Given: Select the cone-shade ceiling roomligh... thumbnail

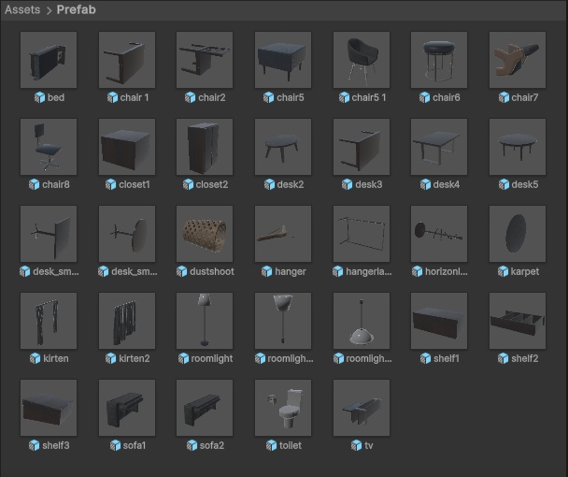Looking at the screenshot, I should tap(283, 321).
